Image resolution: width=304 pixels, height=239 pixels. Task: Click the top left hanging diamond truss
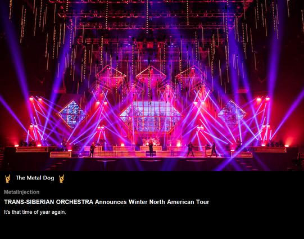click(x=111, y=76)
